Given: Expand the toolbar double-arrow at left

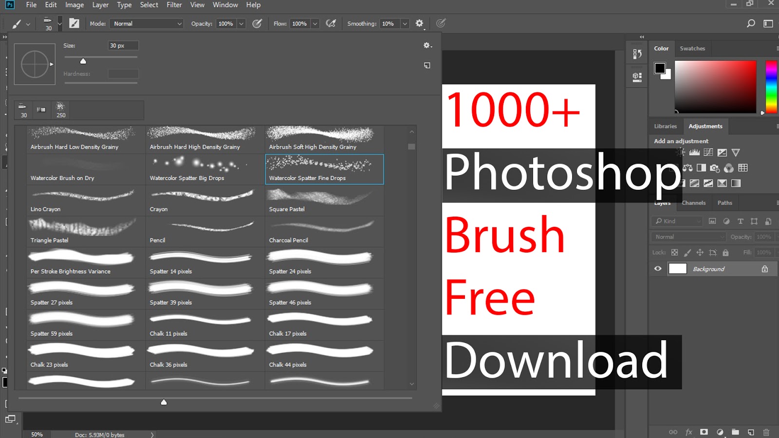Looking at the screenshot, I should coord(4,37).
